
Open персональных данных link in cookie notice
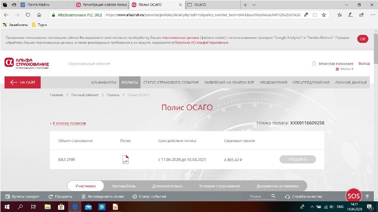181,38
